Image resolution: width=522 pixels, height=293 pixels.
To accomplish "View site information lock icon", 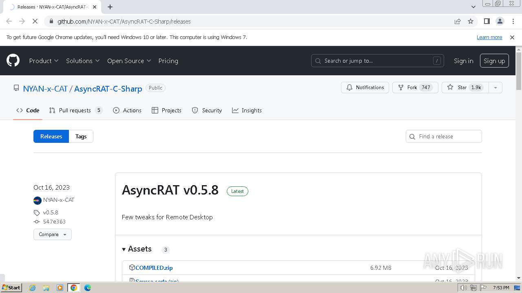I will (x=51, y=22).
